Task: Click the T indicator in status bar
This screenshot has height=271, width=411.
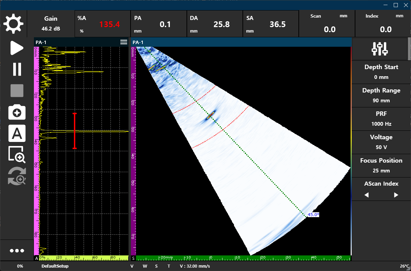Action: pyautogui.click(x=169, y=266)
